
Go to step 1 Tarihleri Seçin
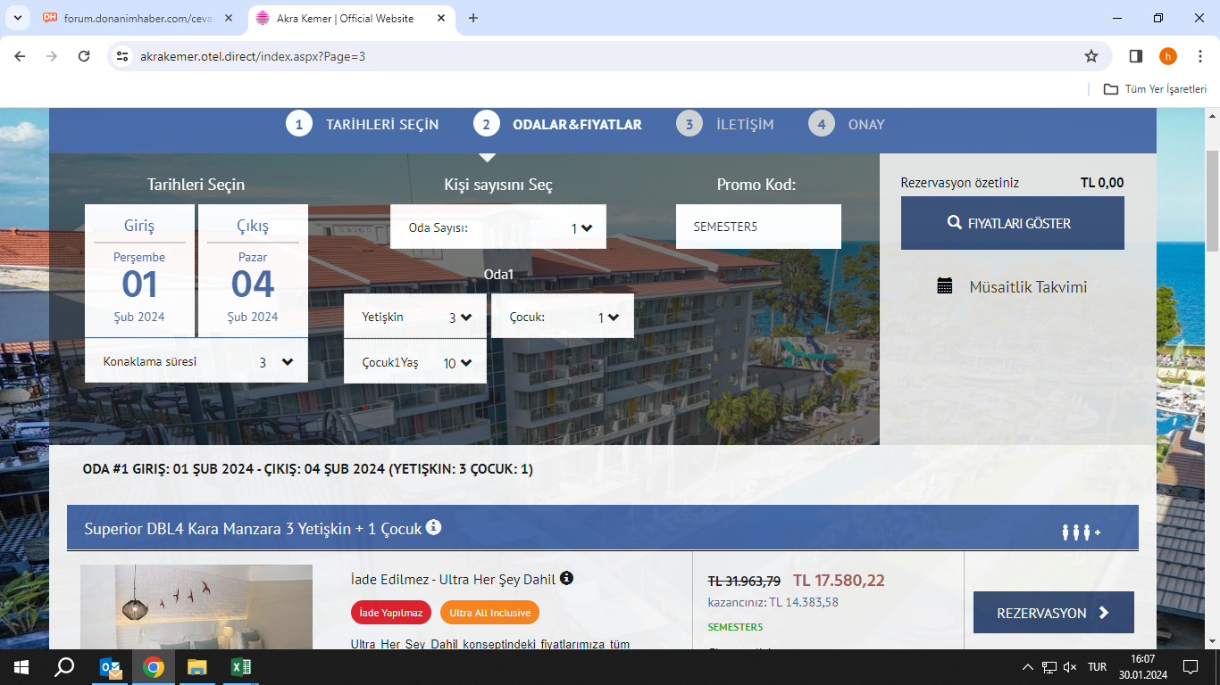point(363,124)
